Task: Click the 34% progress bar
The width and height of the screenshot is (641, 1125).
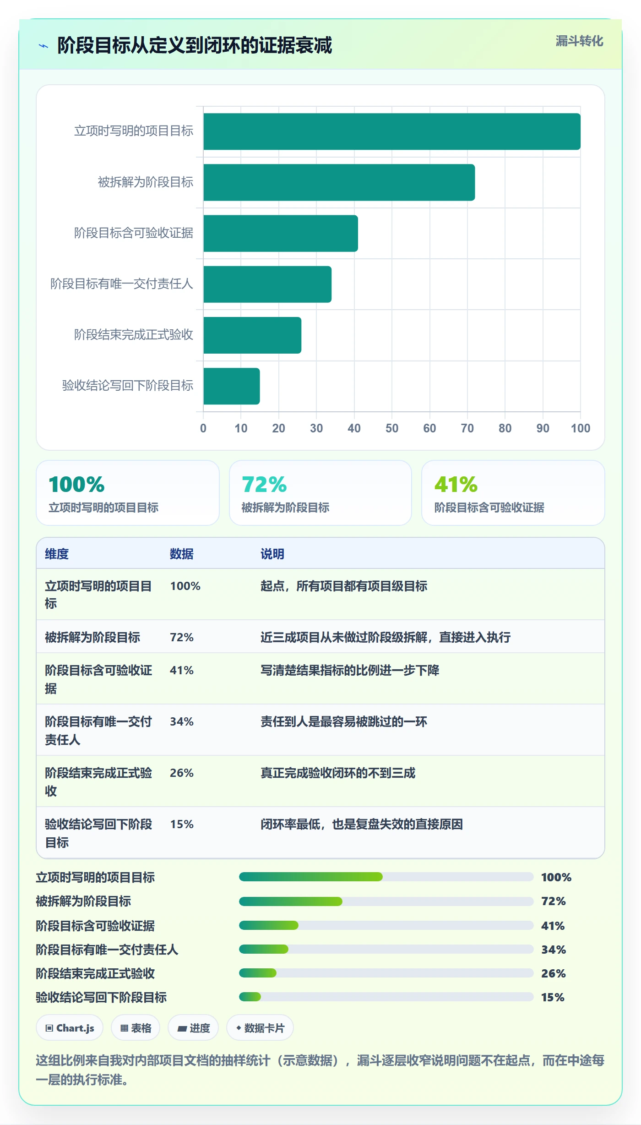Action: [x=386, y=949]
